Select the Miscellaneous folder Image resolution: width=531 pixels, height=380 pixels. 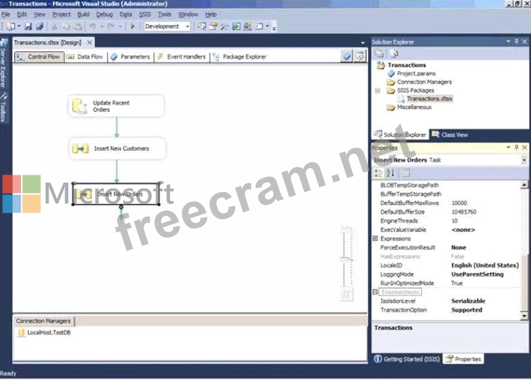point(414,107)
